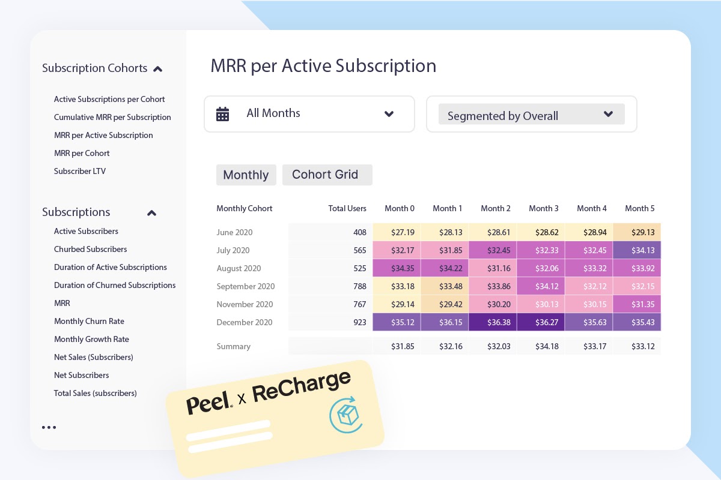Click the Peel logo on the card

click(208, 403)
